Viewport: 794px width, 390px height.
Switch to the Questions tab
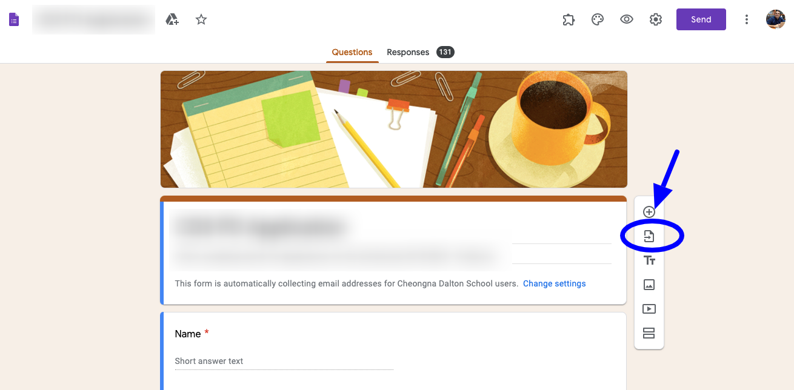[352, 52]
